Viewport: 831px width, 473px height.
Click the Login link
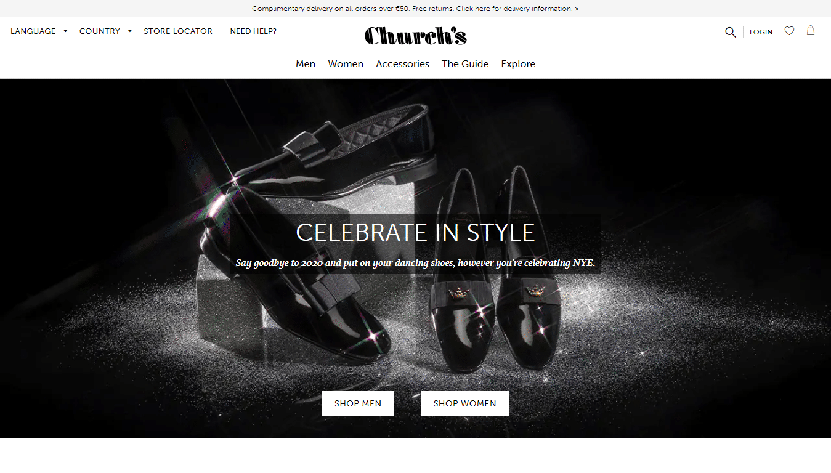(x=761, y=32)
